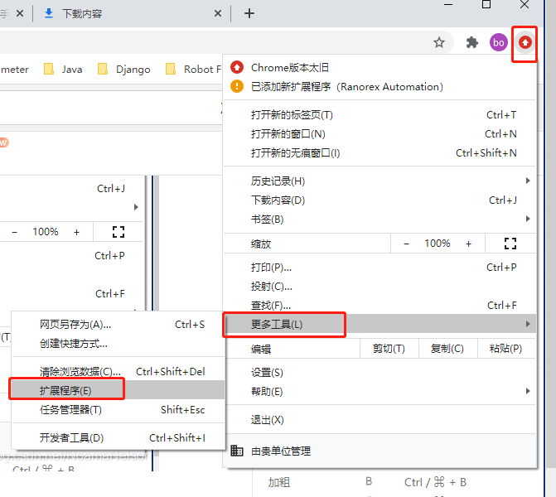Select 网页另存为(A)...
The image size is (556, 497).
[x=118, y=325]
